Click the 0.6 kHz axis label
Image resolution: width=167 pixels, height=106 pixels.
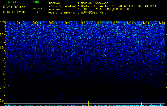pyautogui.click(x=2, y=101)
